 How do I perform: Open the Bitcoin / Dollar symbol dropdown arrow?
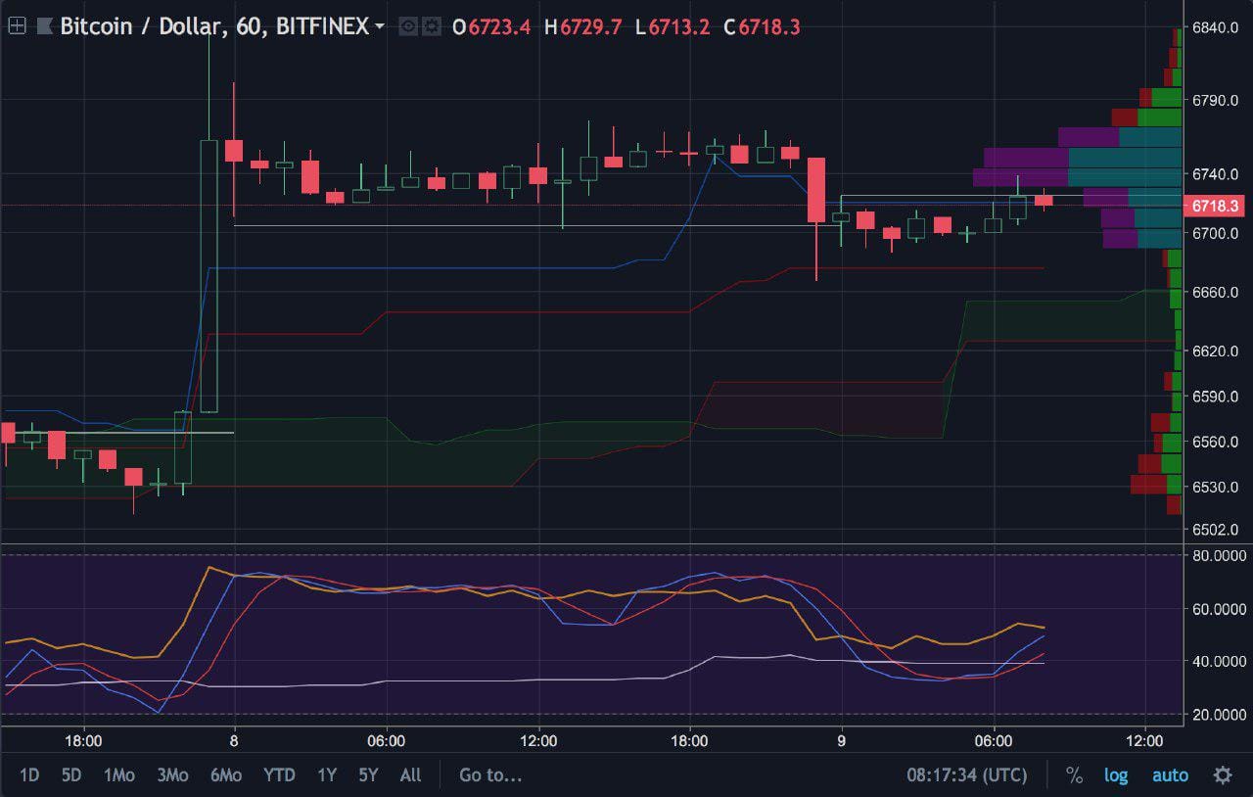click(379, 27)
